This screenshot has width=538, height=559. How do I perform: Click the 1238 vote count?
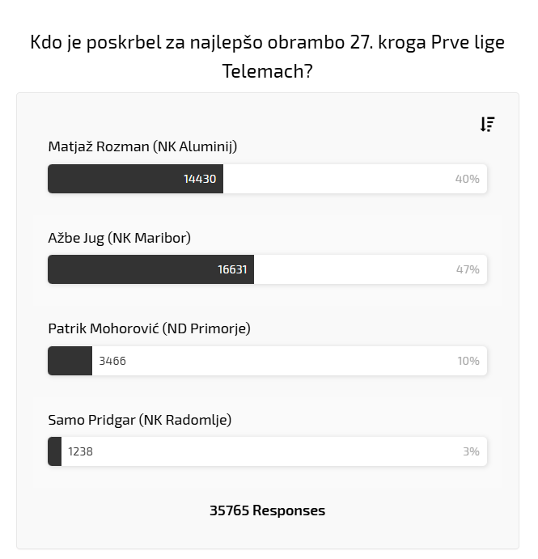click(x=81, y=451)
